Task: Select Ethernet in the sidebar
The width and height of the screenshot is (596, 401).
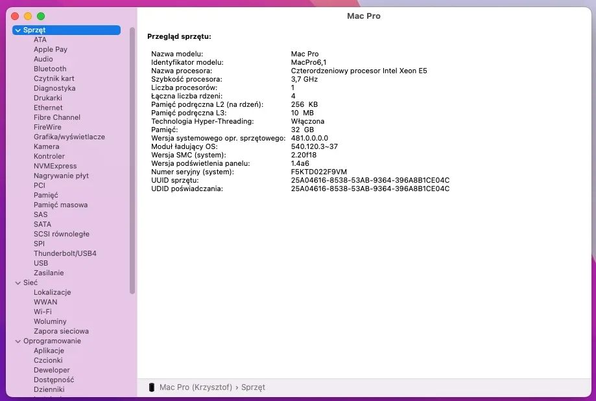Action: 48,108
